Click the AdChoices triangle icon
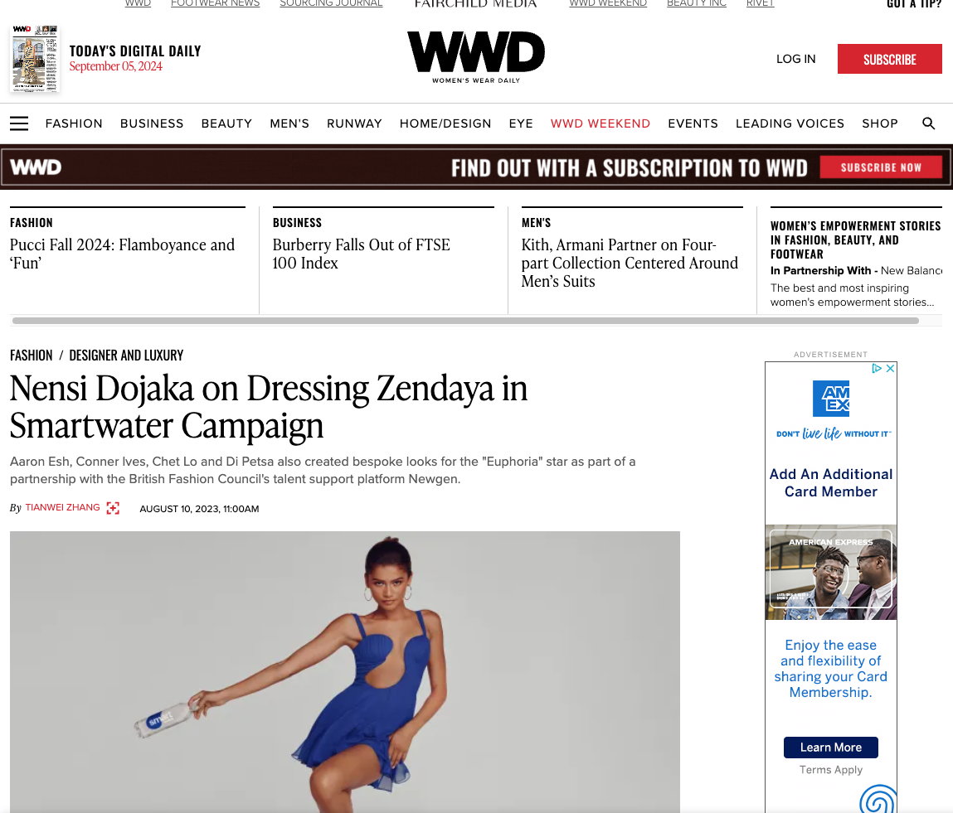The height and width of the screenshot is (813, 953). [x=877, y=368]
